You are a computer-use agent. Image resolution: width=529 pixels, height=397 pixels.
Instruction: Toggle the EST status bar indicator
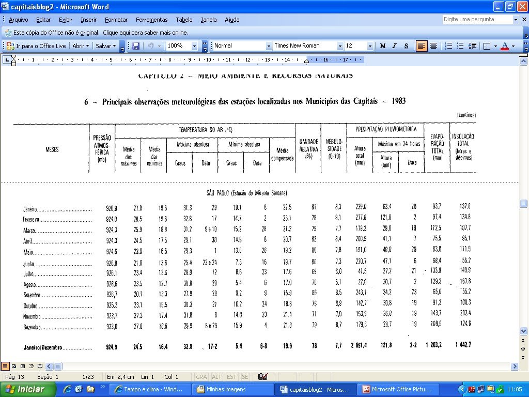[x=231, y=377]
